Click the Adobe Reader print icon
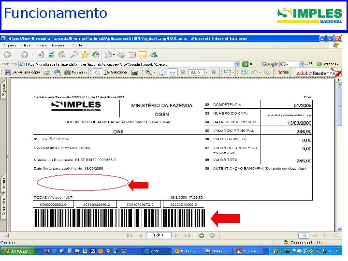Screen dimensions: 348x261 (46, 72)
